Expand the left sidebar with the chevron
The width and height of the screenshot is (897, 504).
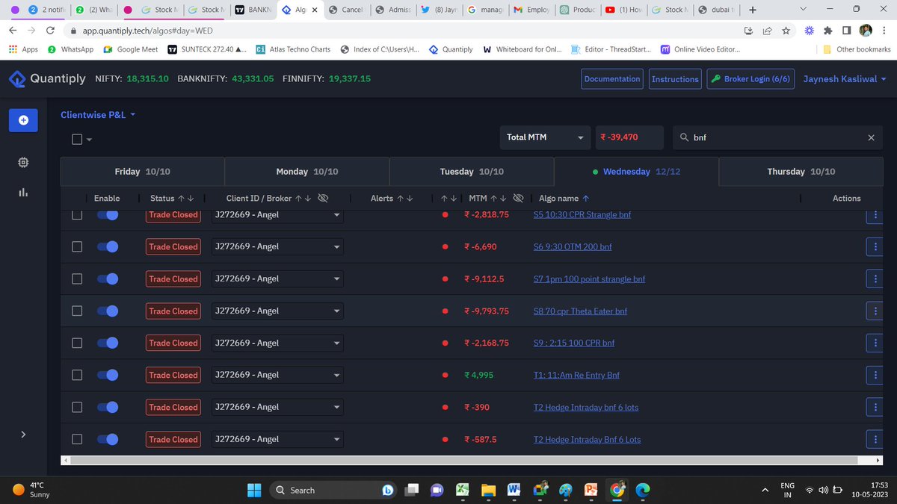[23, 435]
